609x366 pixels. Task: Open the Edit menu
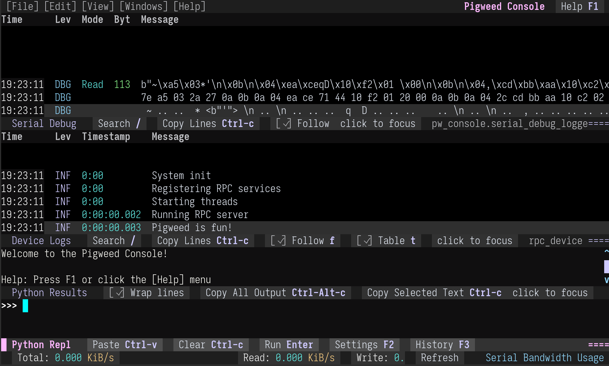coord(60,6)
